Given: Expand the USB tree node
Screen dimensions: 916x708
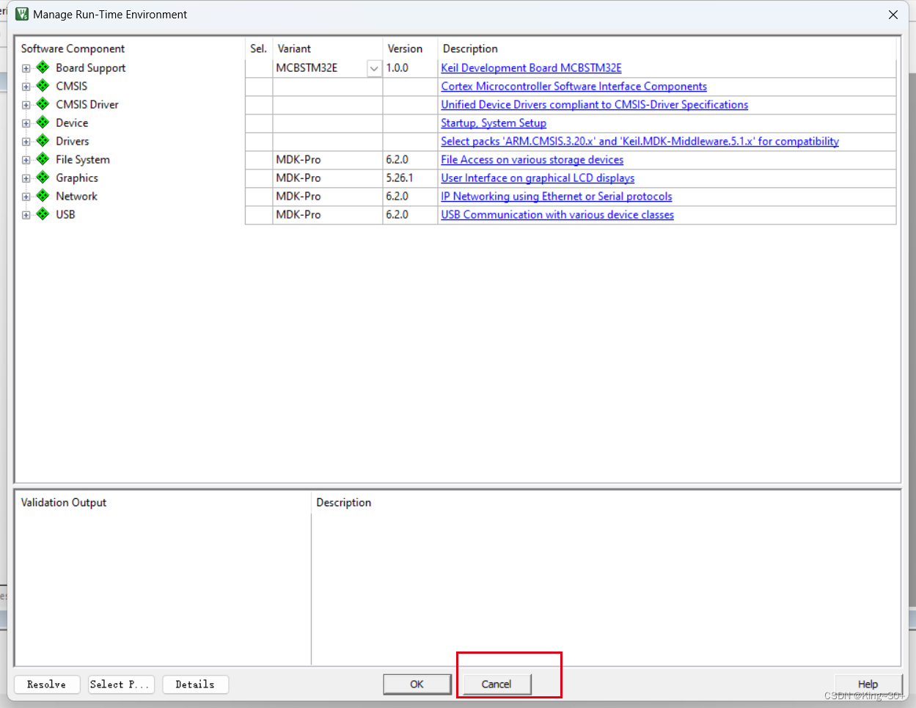Looking at the screenshot, I should pos(26,215).
